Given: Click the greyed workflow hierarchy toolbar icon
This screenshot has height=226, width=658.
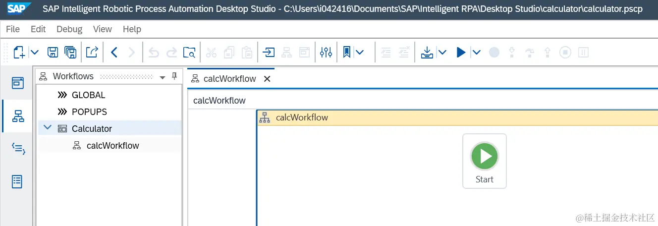Looking at the screenshot, I should tap(286, 52).
